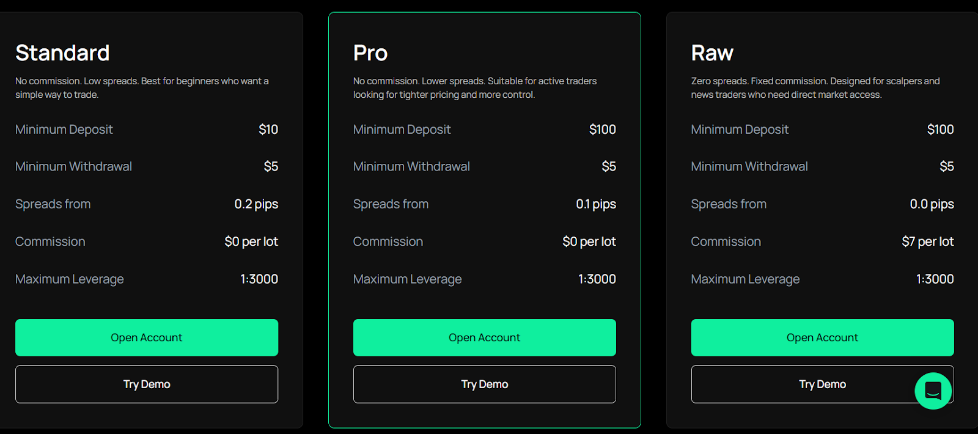Click Open Account on the Raw plan
This screenshot has width=978, height=434.
(x=822, y=337)
